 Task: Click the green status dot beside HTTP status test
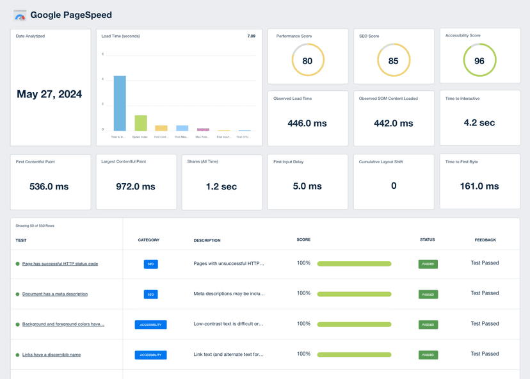(x=15, y=264)
